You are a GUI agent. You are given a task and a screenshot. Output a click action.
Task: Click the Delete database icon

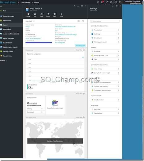coord(61,15)
